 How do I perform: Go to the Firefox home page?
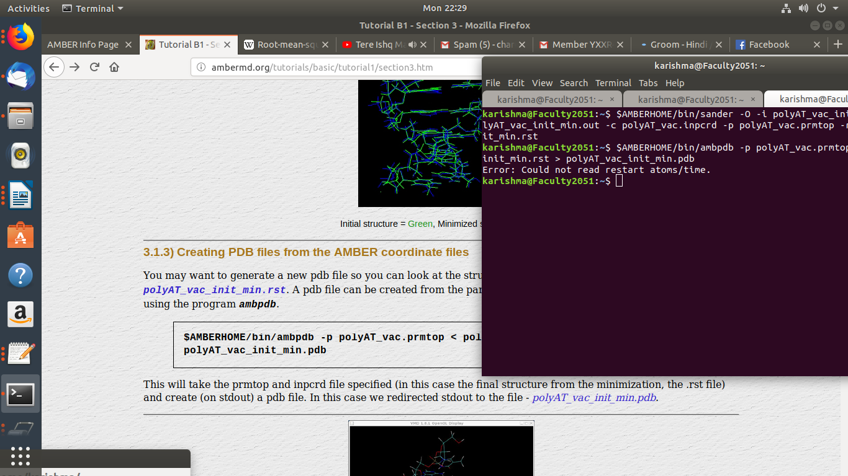(114, 67)
